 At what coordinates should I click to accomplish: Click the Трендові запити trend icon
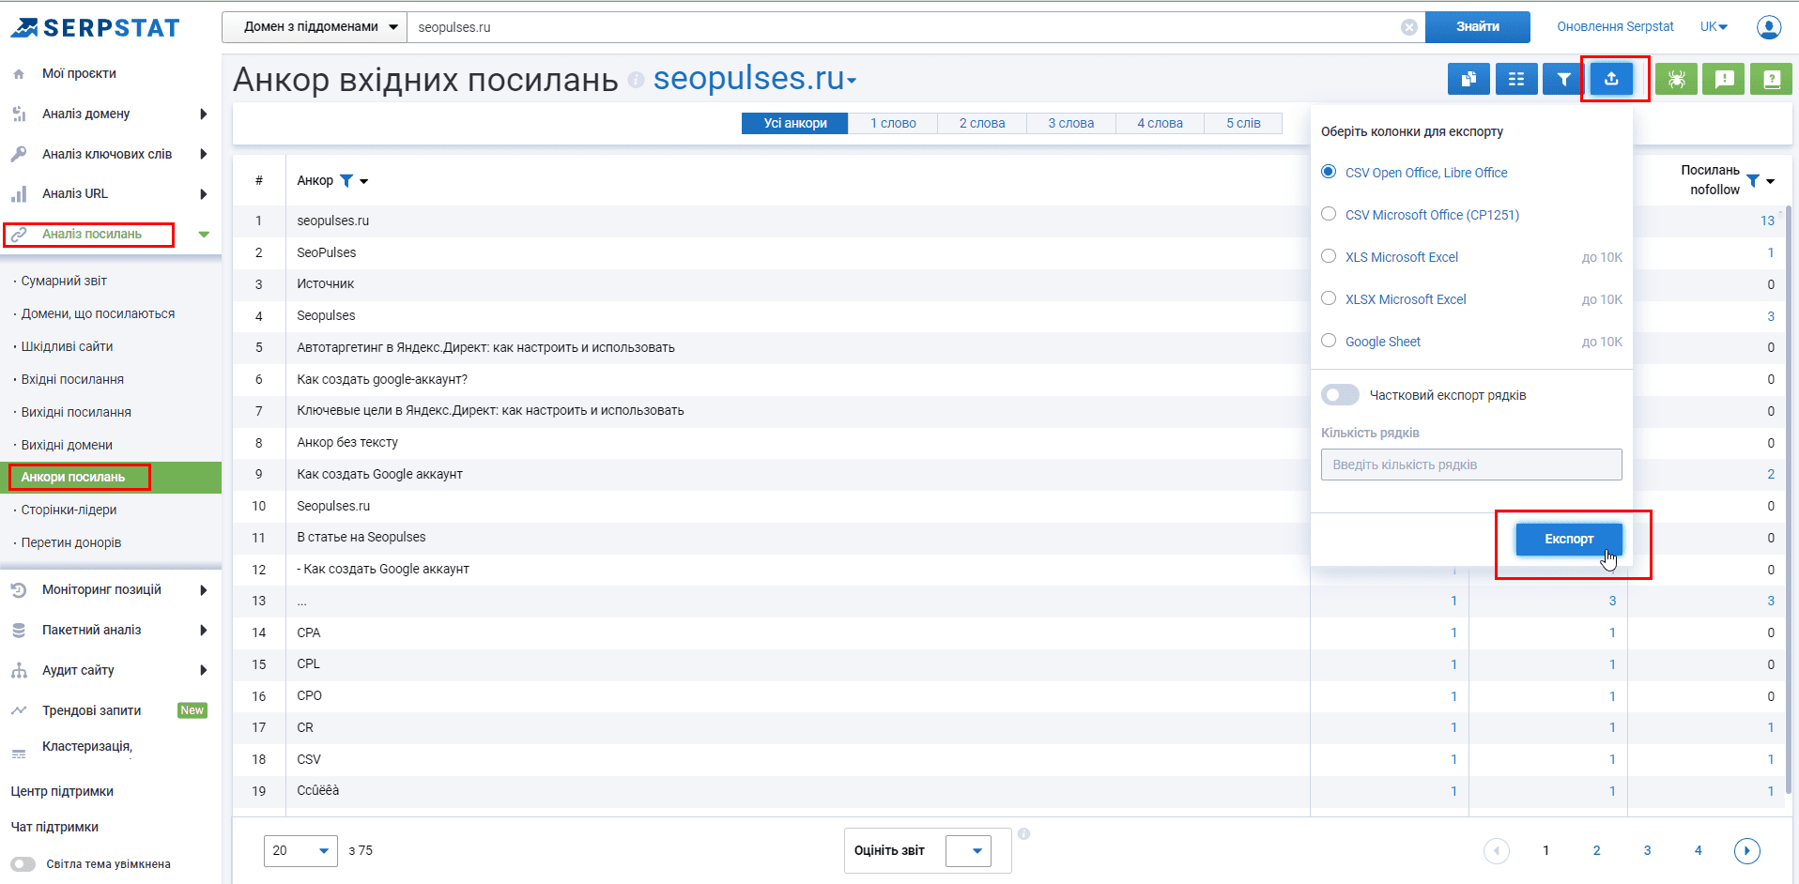(x=19, y=711)
